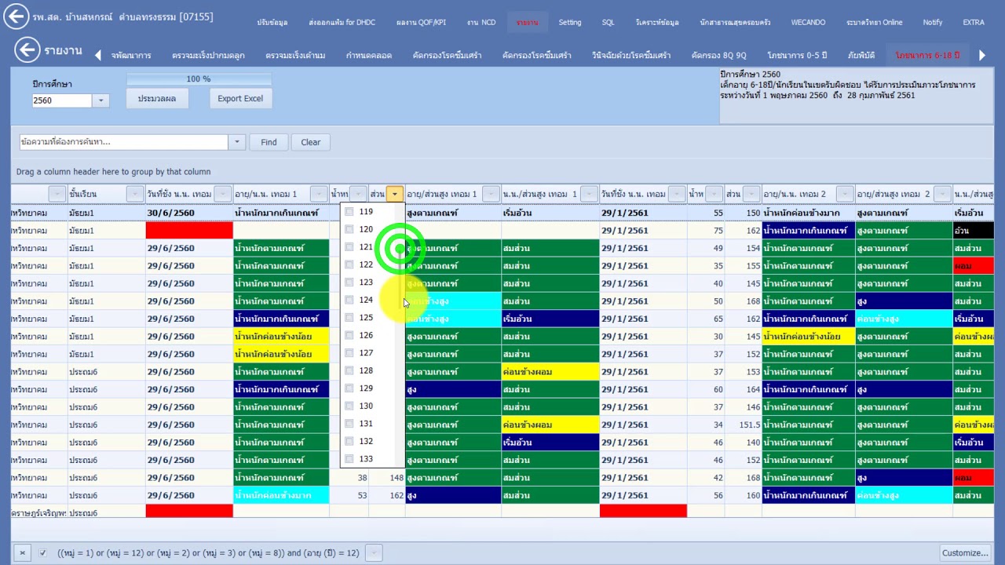This screenshot has width=1005, height=565.
Task: Select the 151.5 height cell
Action: coord(742,425)
